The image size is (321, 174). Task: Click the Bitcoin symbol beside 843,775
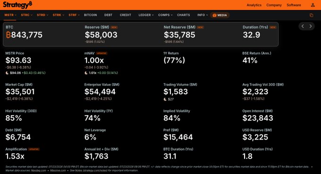click(x=8, y=35)
